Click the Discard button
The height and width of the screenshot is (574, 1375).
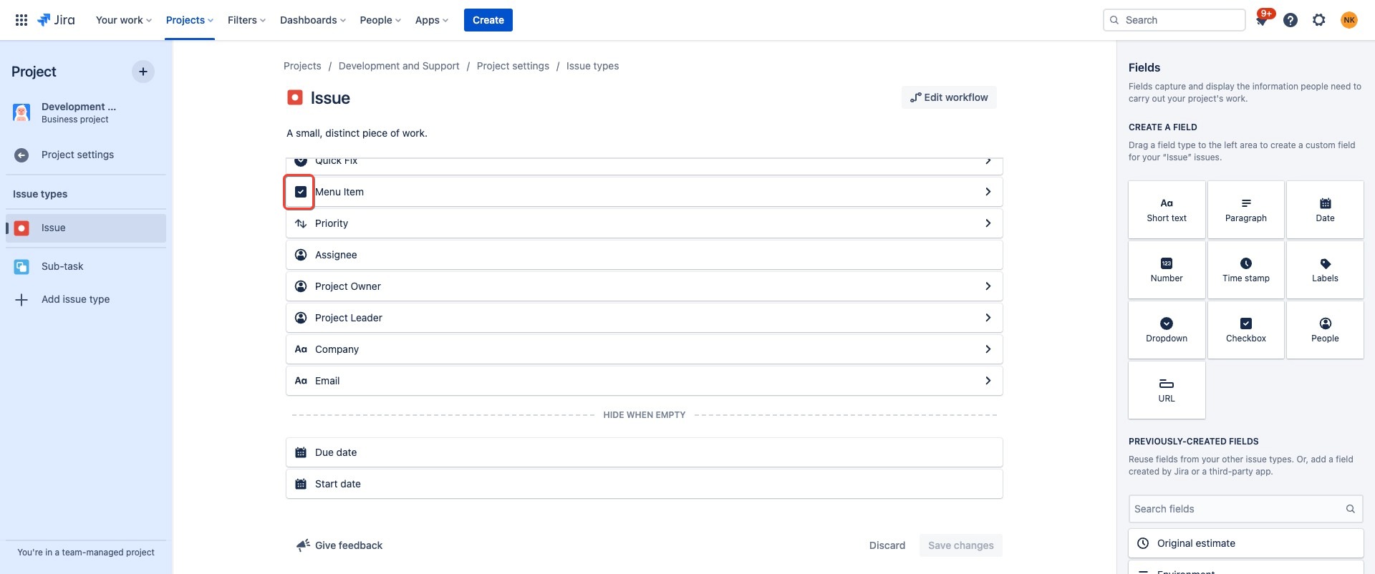[887, 545]
